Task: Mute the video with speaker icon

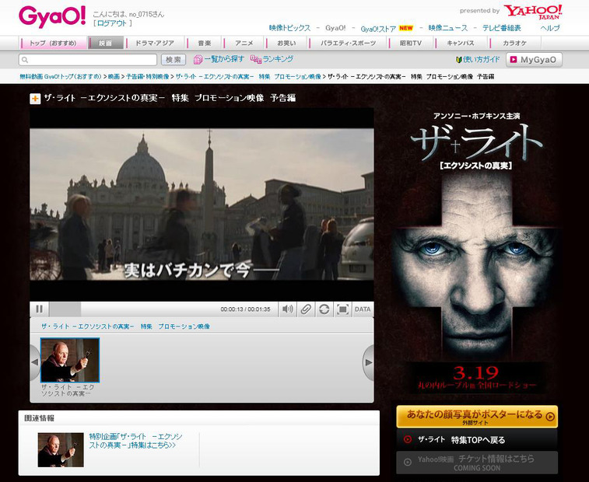Action: pyautogui.click(x=288, y=309)
